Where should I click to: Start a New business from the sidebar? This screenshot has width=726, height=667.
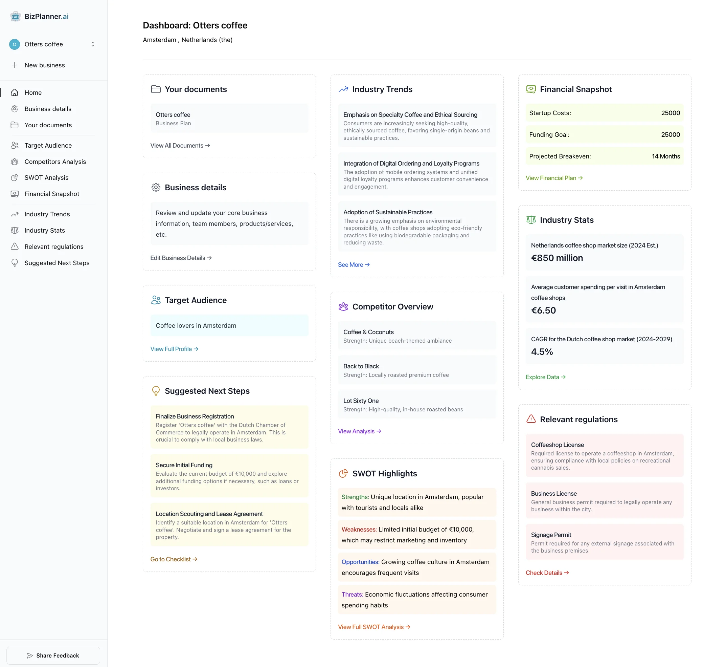pyautogui.click(x=44, y=65)
